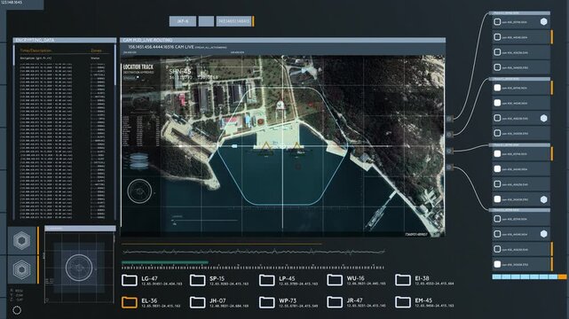Check the first cam checkbox in the bottom group
This screenshot has height=319, width=569.
[x=497, y=219]
